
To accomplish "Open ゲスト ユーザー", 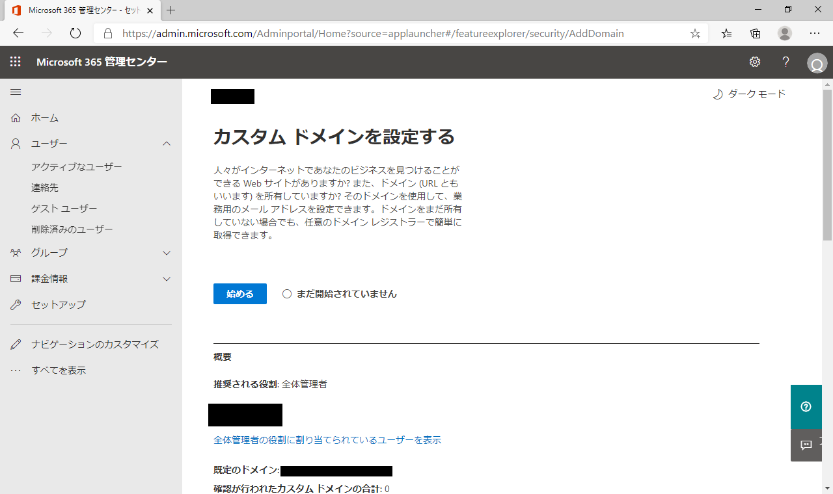I will click(64, 209).
